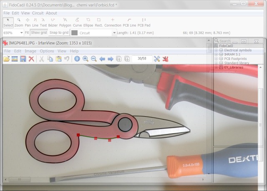Screen dimensions: 267x191
Task: Select EY_Libraries in the library tree
Action: (233, 67)
